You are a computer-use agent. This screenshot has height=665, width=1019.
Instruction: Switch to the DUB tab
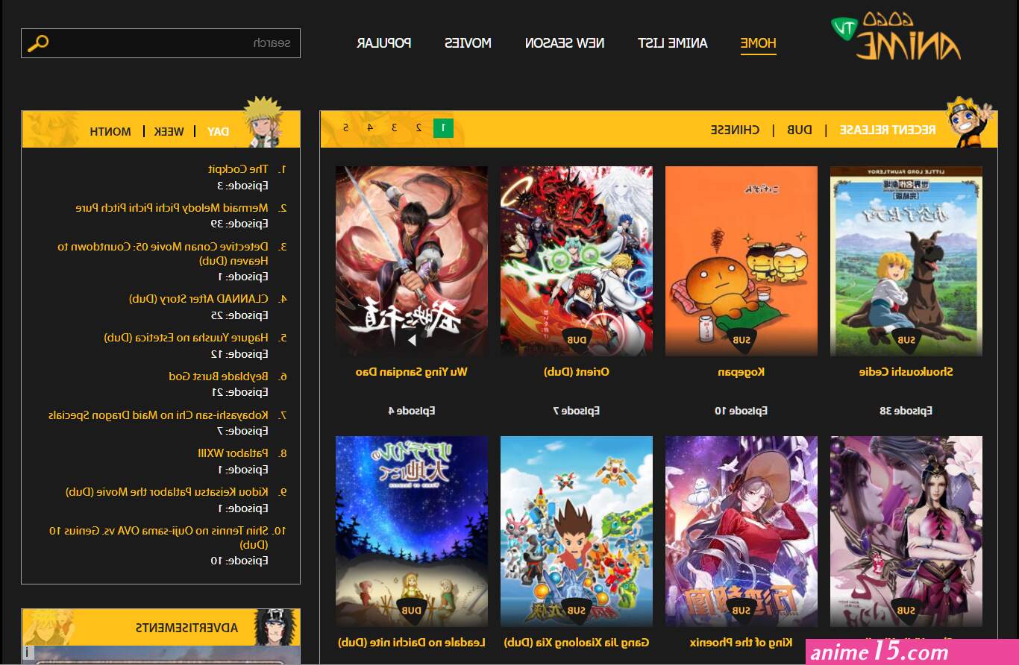point(799,130)
